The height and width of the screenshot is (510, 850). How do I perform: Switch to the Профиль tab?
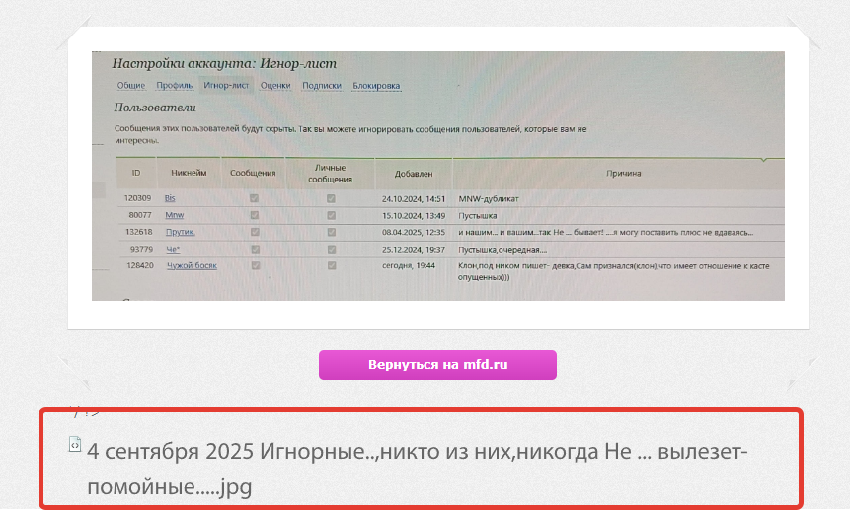pyautogui.click(x=175, y=85)
